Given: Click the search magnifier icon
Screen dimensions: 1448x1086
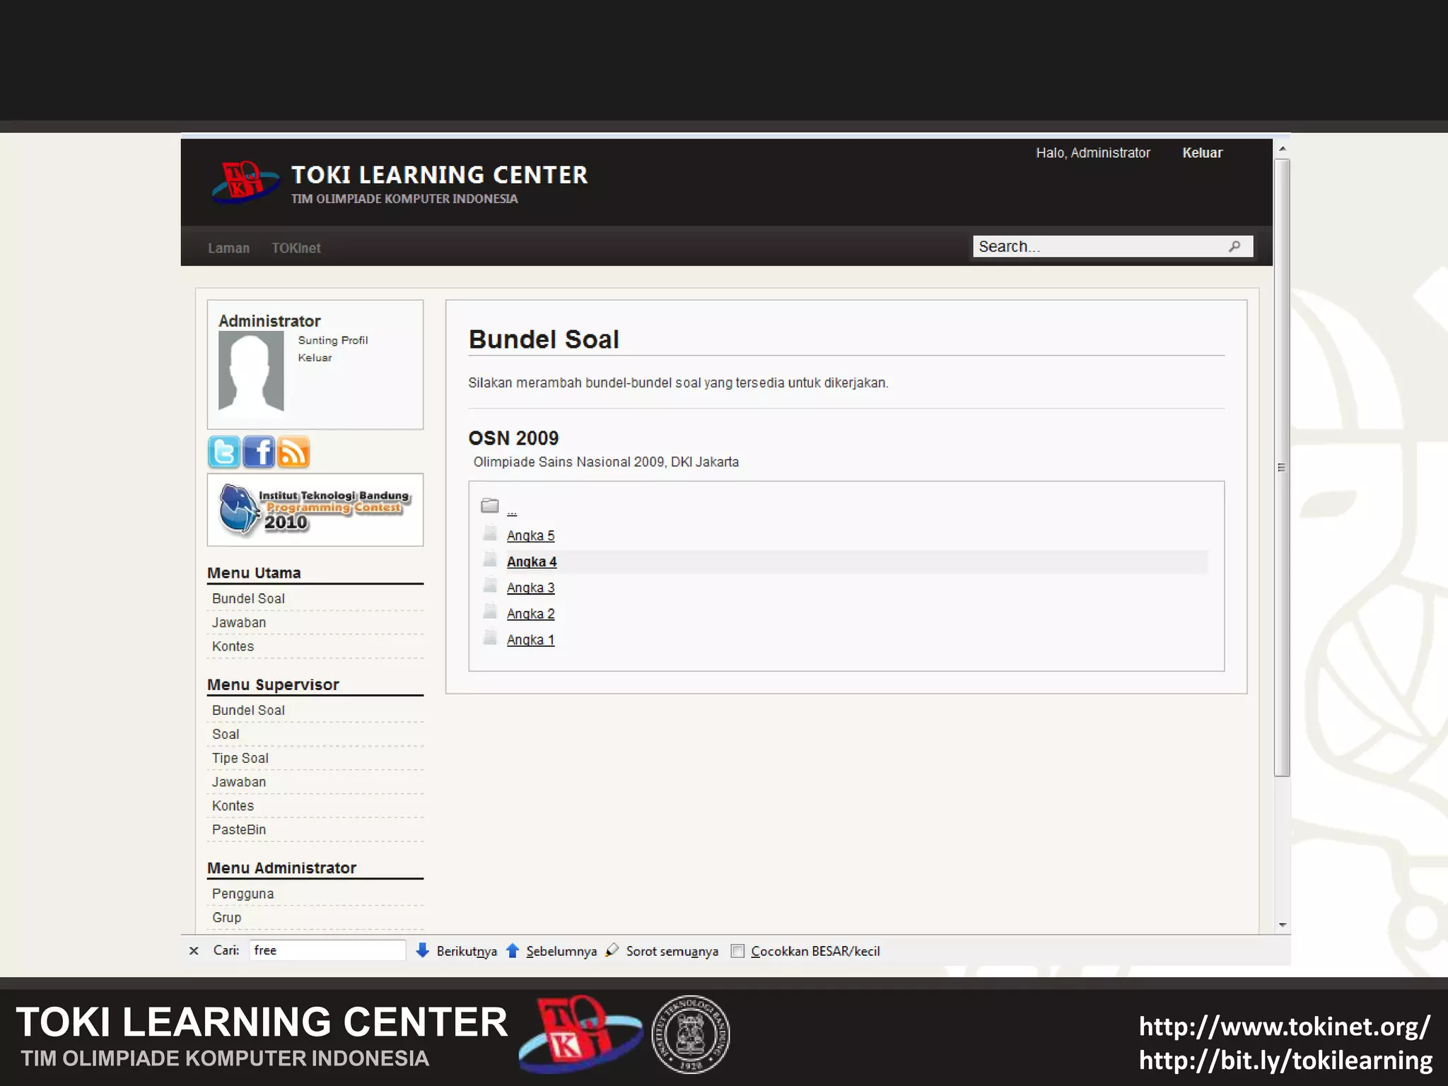Looking at the screenshot, I should click(1234, 246).
